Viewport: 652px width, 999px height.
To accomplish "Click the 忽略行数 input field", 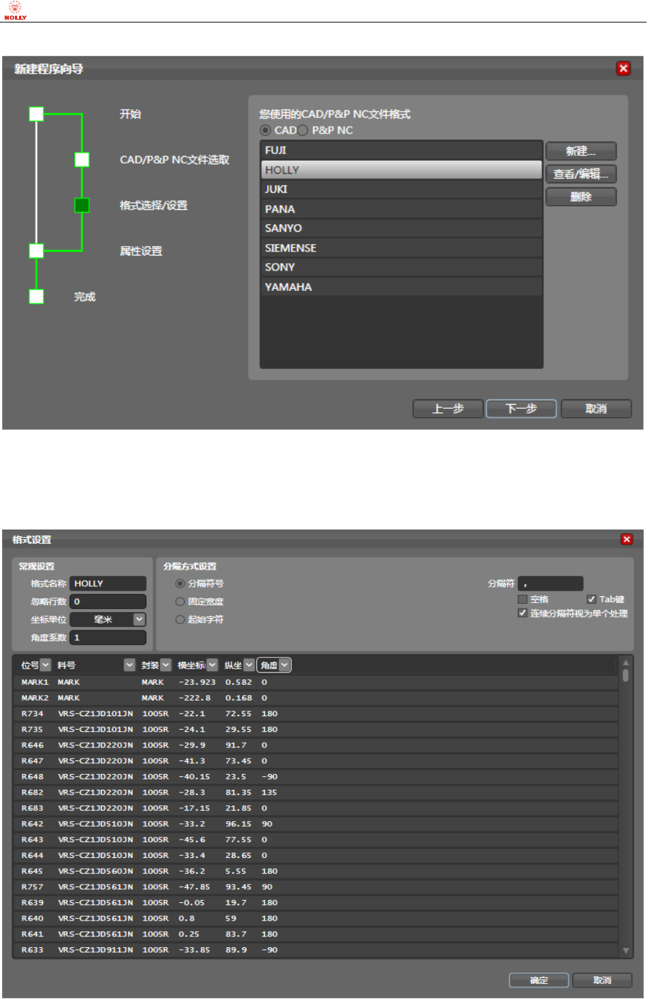I will click(108, 602).
